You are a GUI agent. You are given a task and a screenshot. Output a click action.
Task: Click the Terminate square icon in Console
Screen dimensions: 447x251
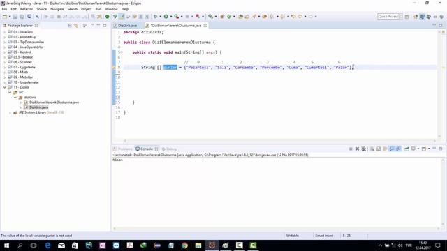[x=351, y=149]
